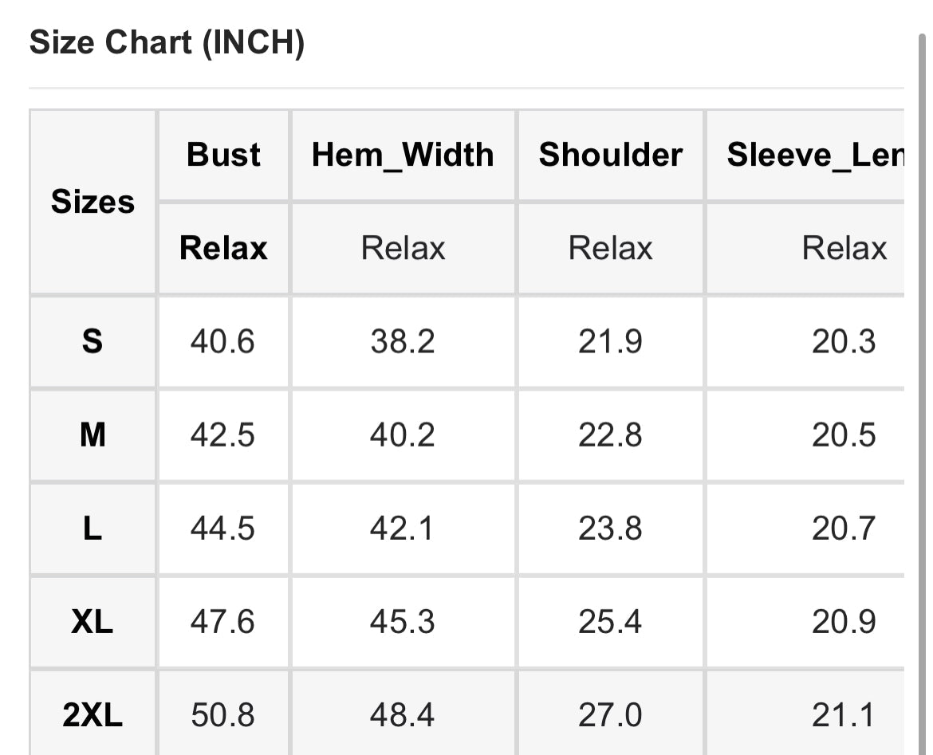933x755 pixels.
Task: Click the 40.2 hem width value
Action: pos(402,435)
